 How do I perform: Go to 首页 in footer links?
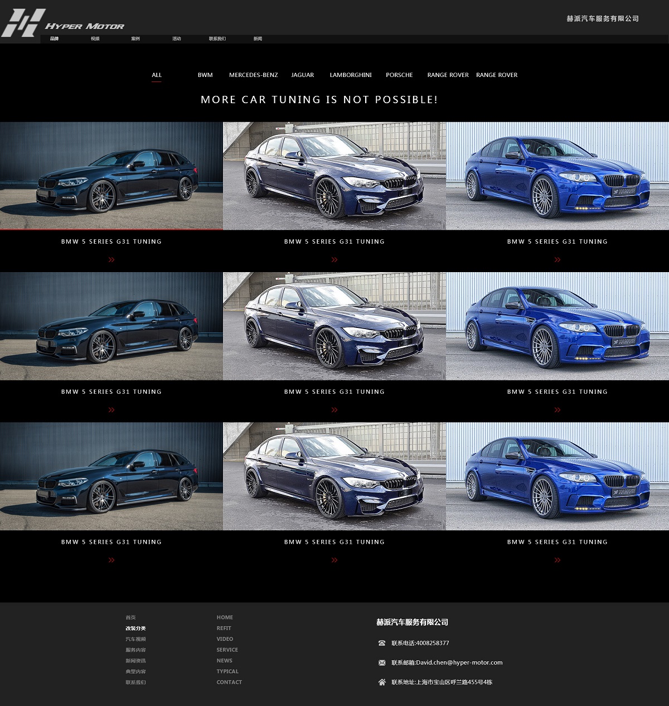point(130,617)
